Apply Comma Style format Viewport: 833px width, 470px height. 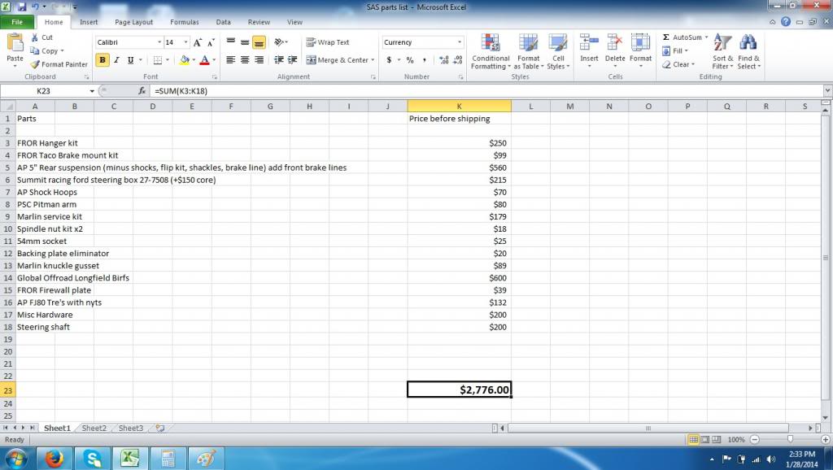point(424,60)
